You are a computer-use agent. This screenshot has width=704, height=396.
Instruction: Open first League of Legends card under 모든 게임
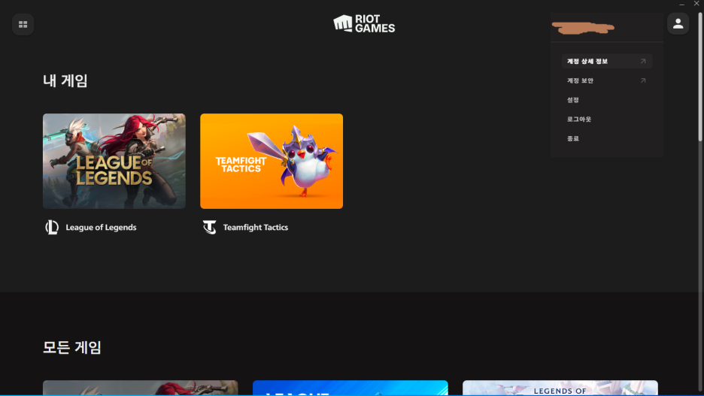click(140, 388)
